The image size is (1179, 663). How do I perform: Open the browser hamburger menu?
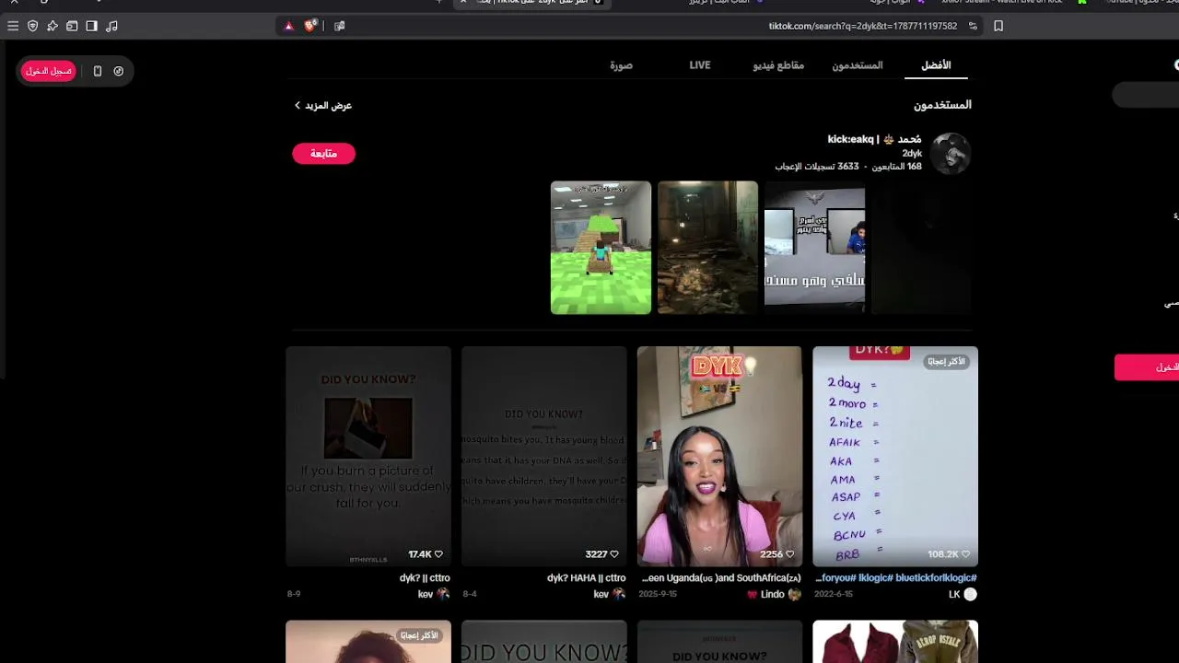[13, 26]
